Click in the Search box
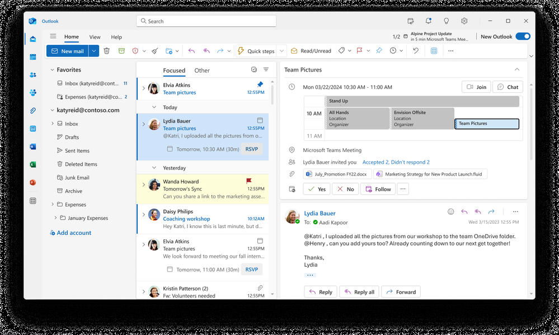 click(206, 21)
